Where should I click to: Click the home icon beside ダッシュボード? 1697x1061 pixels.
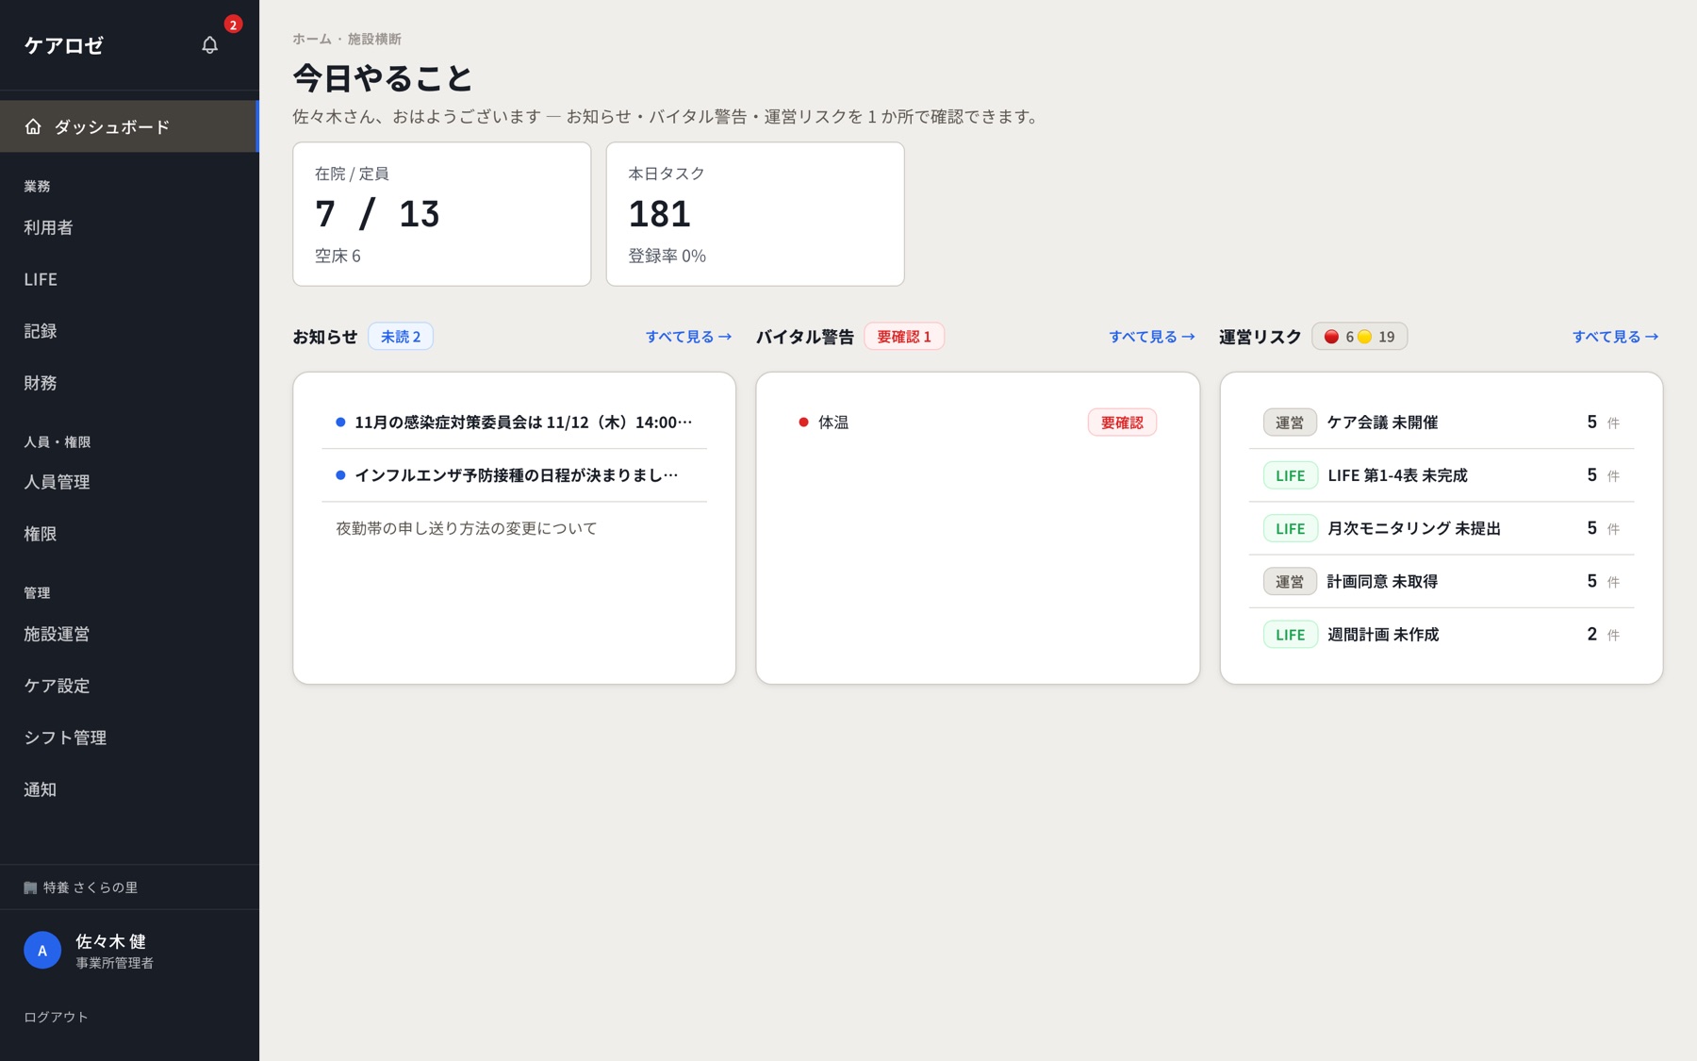(33, 126)
